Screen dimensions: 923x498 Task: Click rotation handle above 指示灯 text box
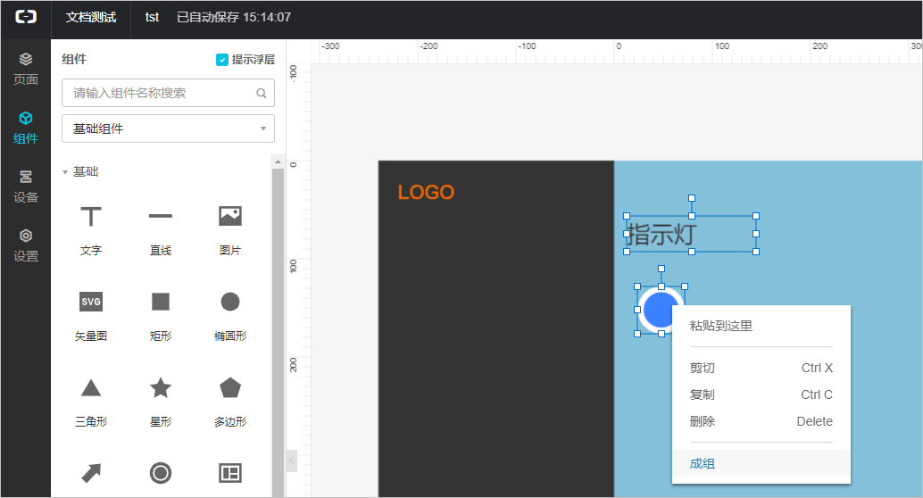pos(692,198)
